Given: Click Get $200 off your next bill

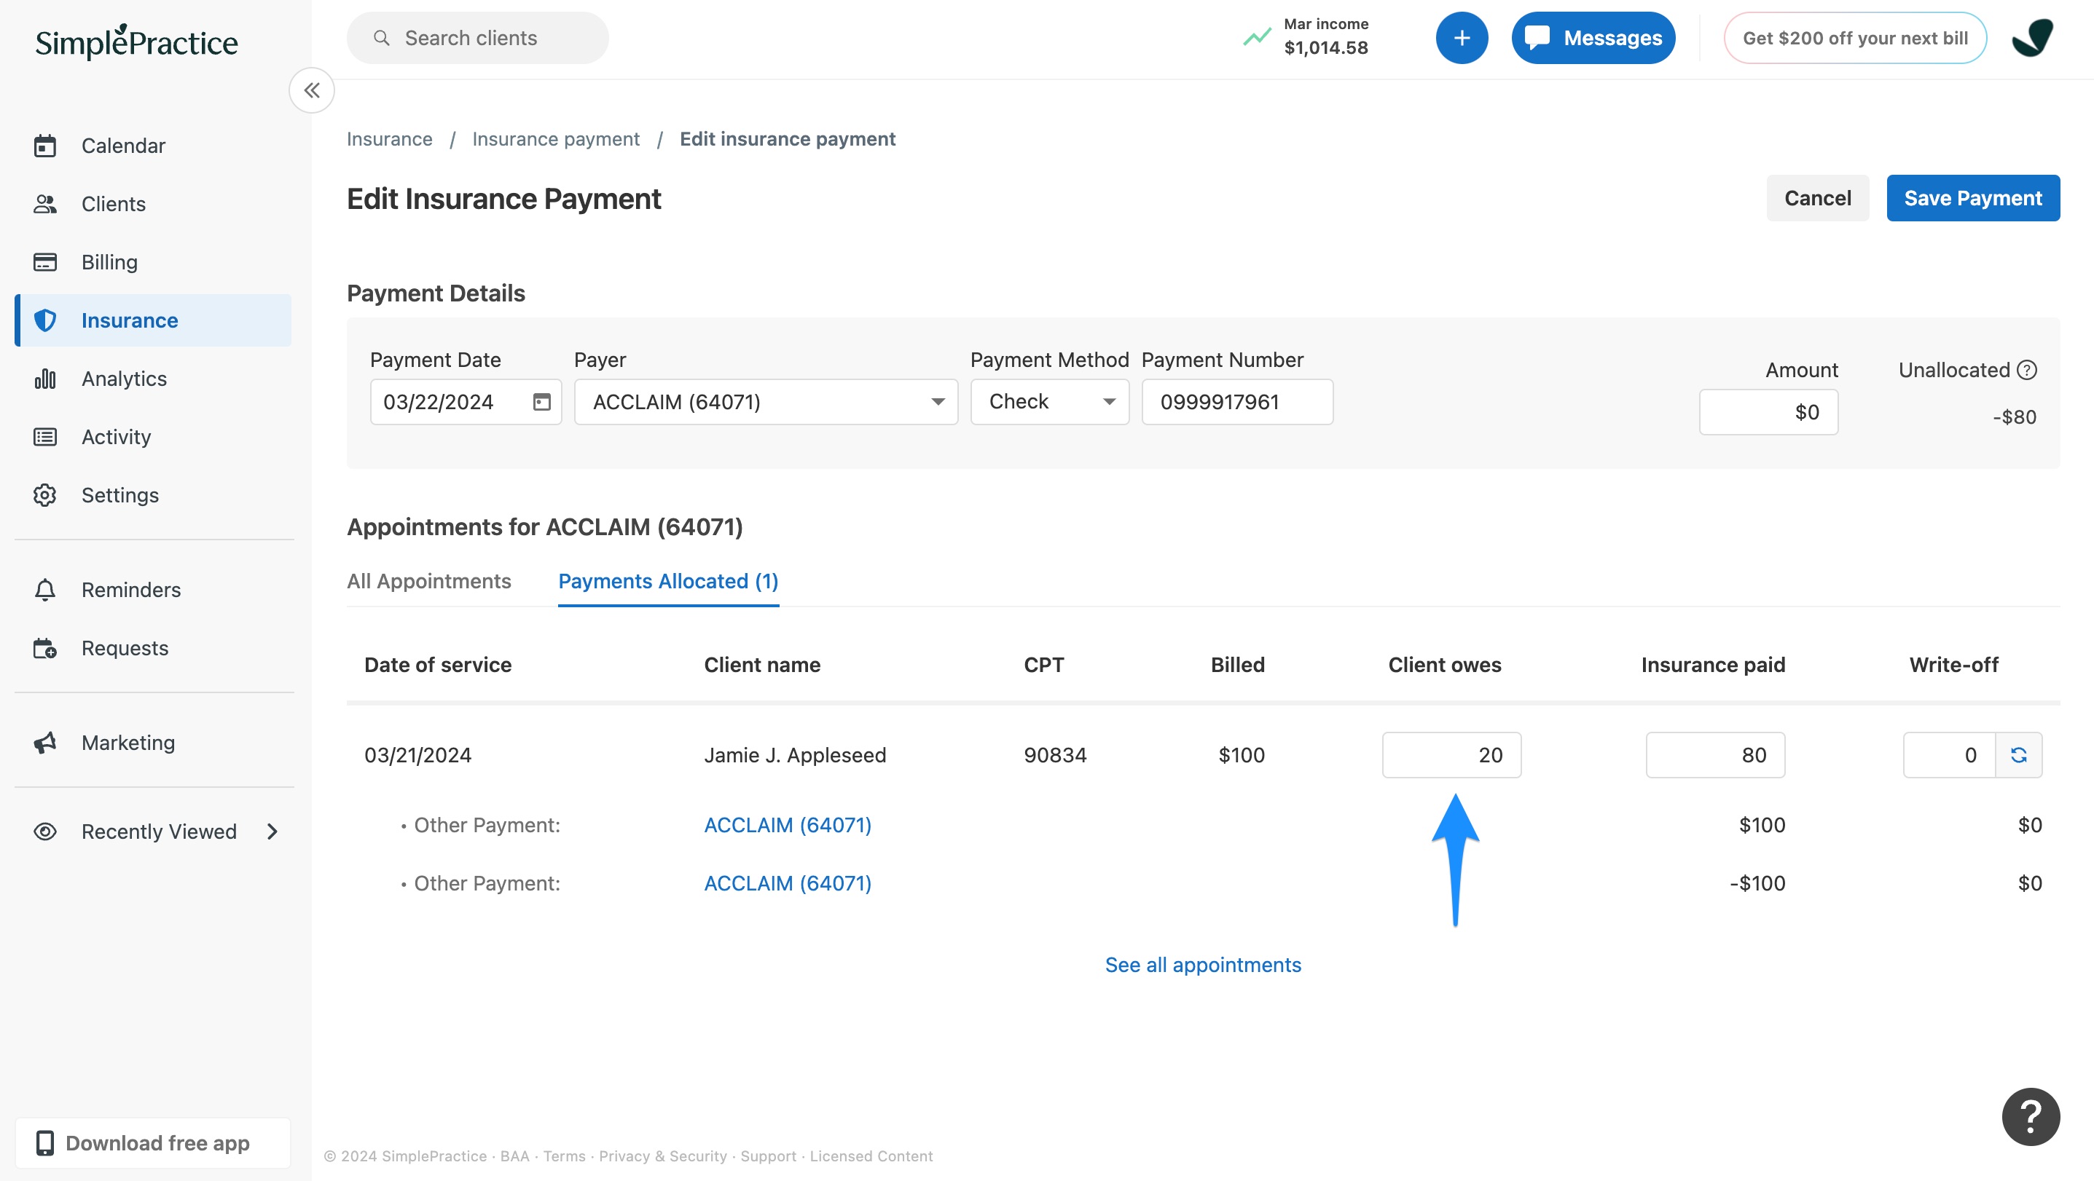Looking at the screenshot, I should click(x=1855, y=37).
